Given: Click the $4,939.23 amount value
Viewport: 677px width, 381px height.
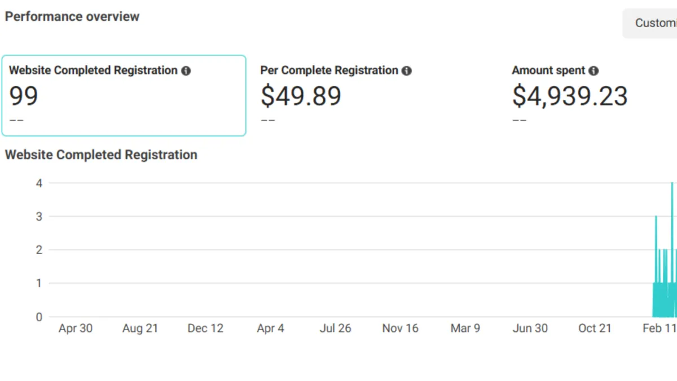Looking at the screenshot, I should click(569, 96).
